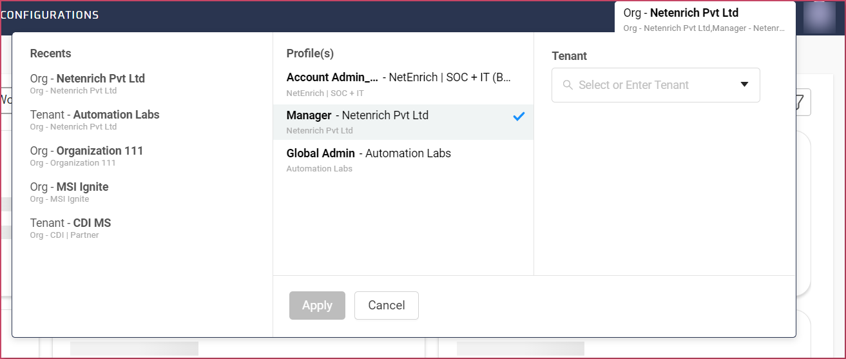This screenshot has width=846, height=359.
Task: Click the 'NetEnrich | SOC + IT' subtext
Action: click(x=325, y=93)
